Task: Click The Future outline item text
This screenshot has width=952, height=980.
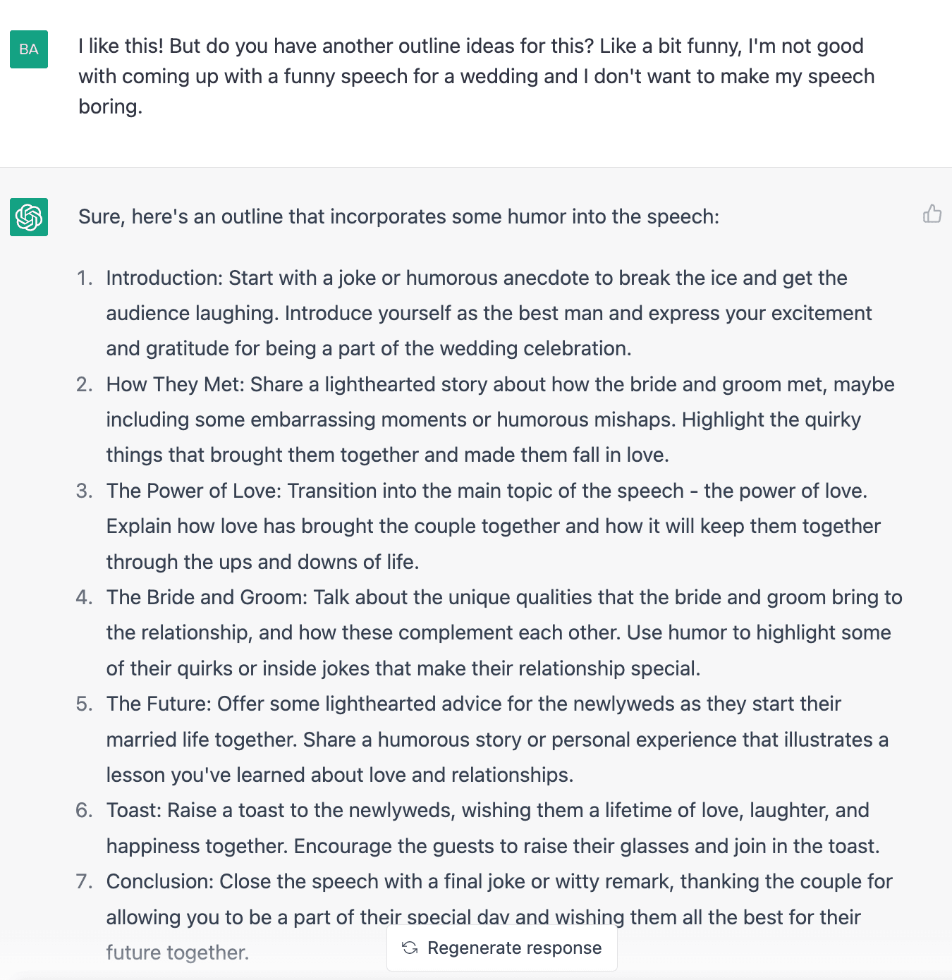Action: [496, 739]
